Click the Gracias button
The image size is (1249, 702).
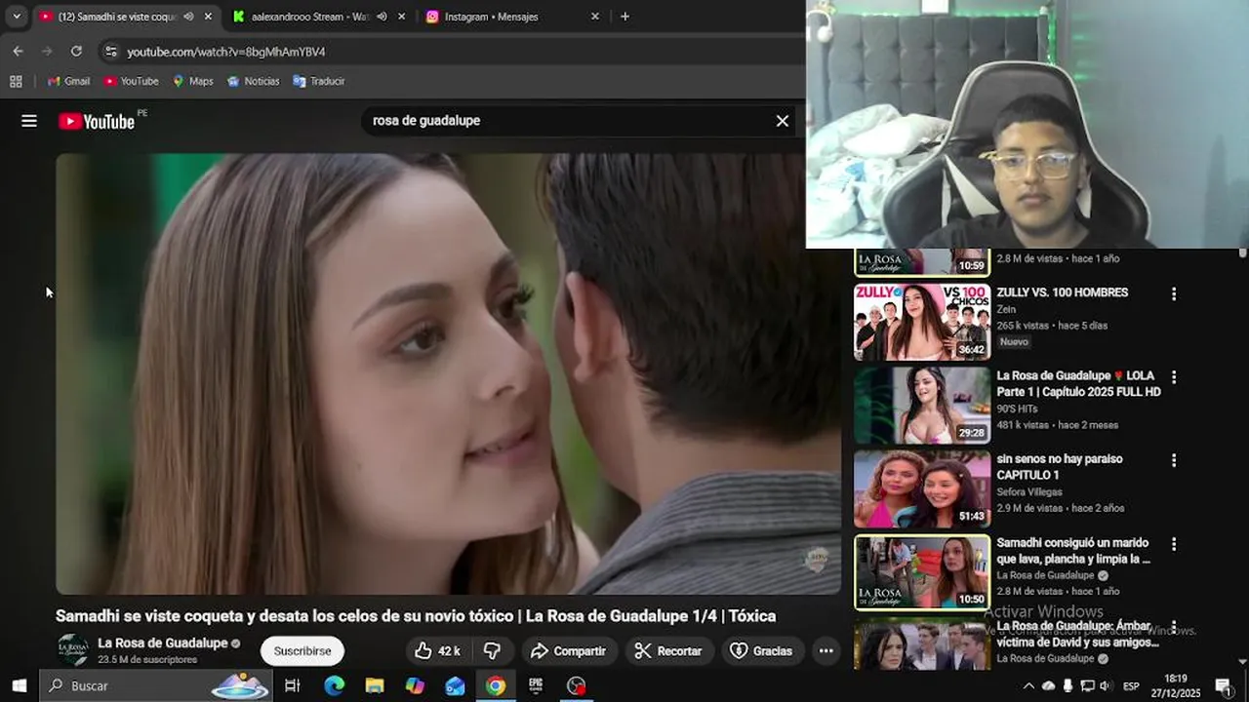click(762, 650)
